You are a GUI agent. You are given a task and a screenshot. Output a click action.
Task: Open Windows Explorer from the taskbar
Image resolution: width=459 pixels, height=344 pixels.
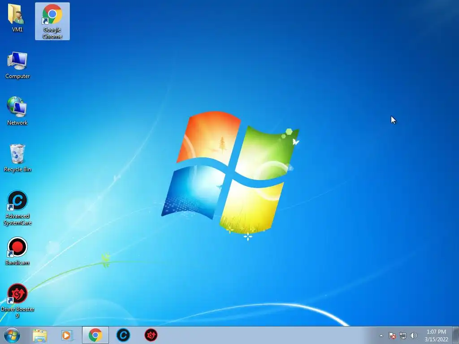coord(40,335)
